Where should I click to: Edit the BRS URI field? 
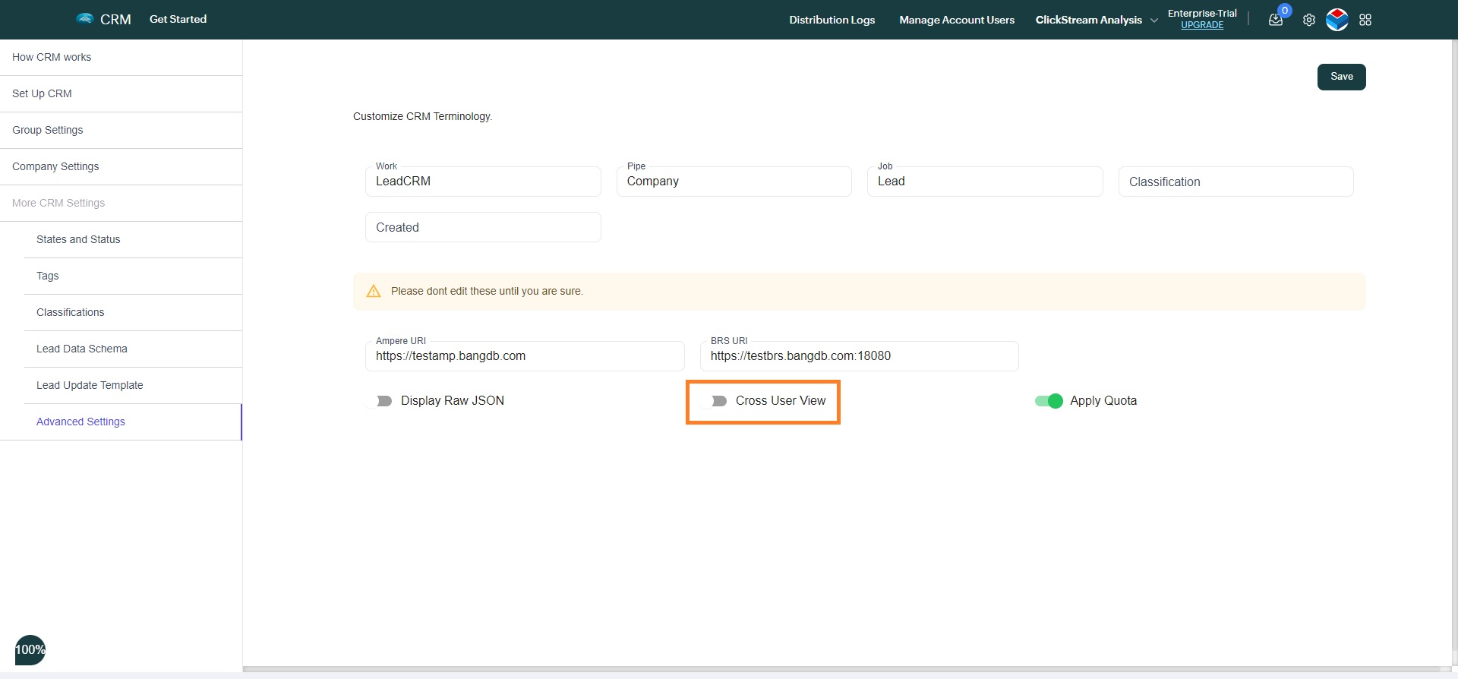pyautogui.click(x=860, y=356)
